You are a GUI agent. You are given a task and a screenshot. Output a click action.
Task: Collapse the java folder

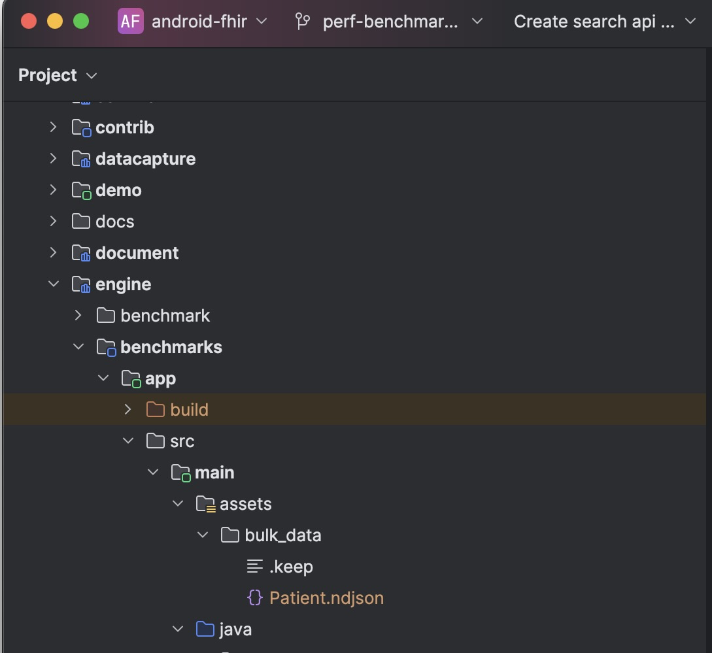tap(178, 628)
